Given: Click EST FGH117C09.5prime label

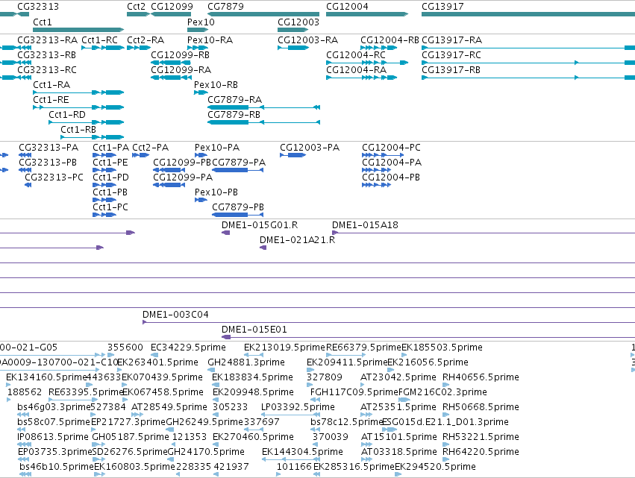Looking at the screenshot, I should [354, 392].
